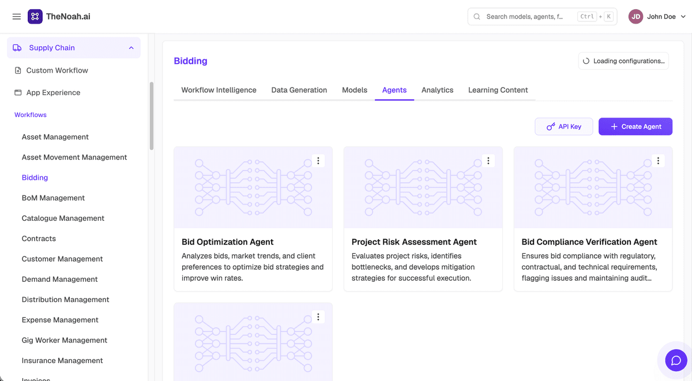Collapse the Supply Chain section chevron
The width and height of the screenshot is (692, 381).
pos(131,48)
